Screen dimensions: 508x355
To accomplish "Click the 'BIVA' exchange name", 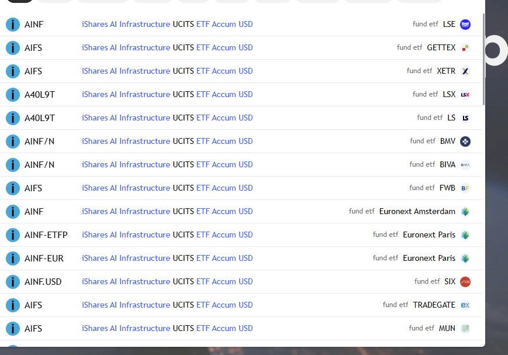I will coord(447,165).
